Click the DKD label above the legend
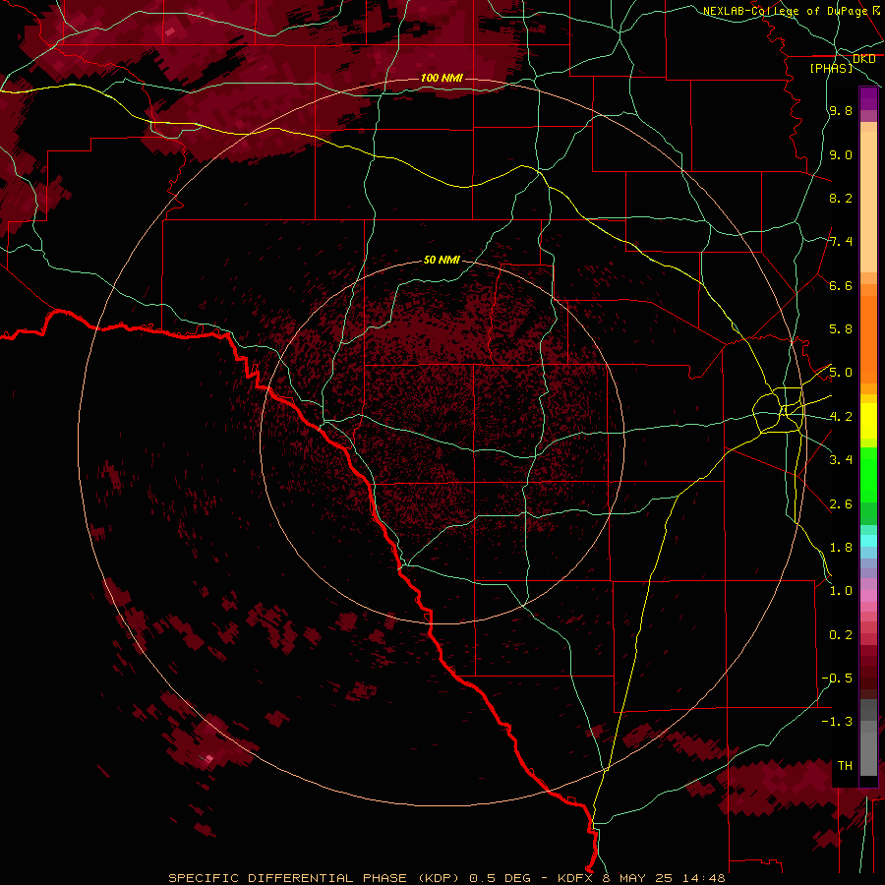Screen dimensions: 885x885 click(863, 59)
